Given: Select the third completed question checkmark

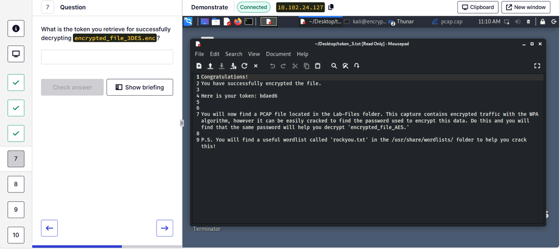Looking at the screenshot, I should (16, 133).
